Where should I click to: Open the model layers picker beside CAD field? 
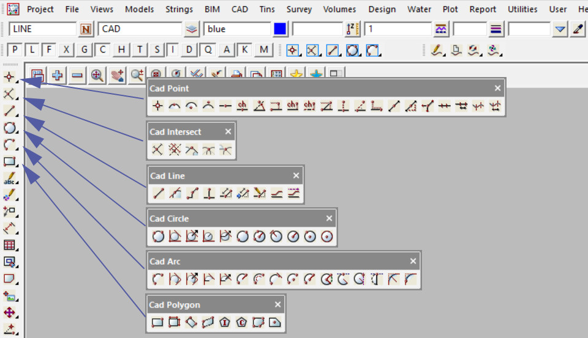point(192,29)
